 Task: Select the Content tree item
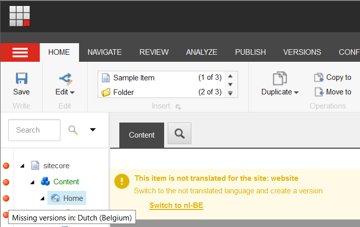coord(66,182)
